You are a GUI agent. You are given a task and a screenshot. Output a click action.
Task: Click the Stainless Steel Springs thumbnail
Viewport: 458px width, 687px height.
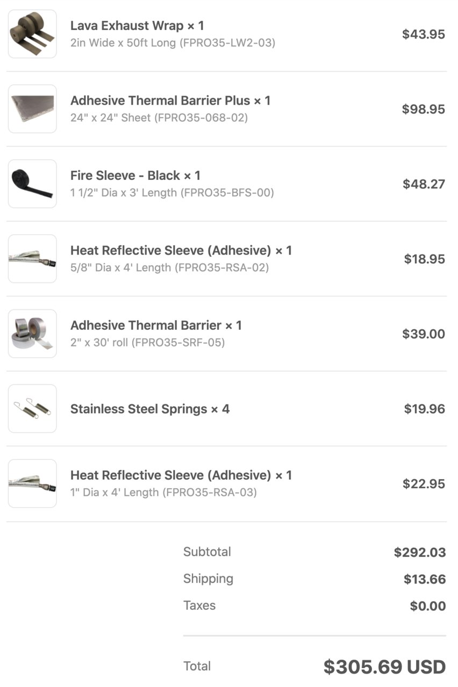pyautogui.click(x=32, y=409)
